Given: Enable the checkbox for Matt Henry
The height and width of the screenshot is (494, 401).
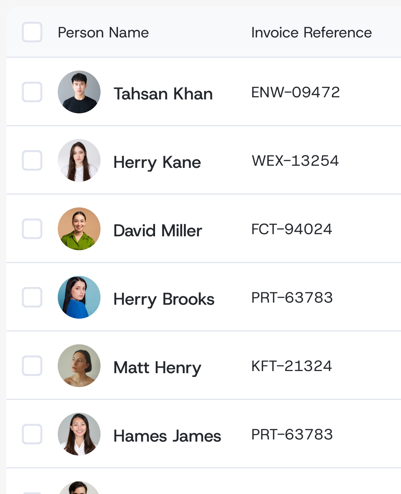Looking at the screenshot, I should point(32,366).
